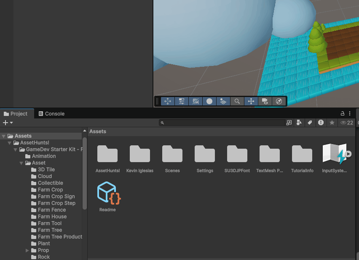The width and height of the screenshot is (359, 260).
Task: Open the create asset plus dropdown
Action: pos(8,123)
